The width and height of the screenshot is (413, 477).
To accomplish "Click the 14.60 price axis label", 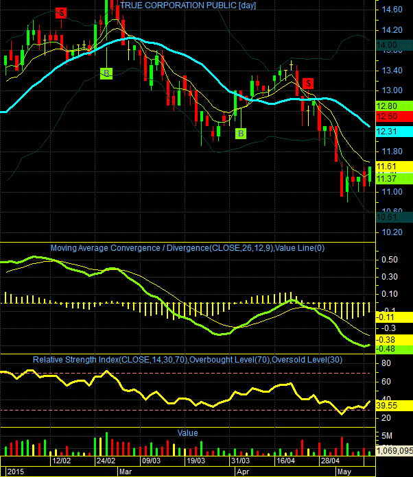I will click(392, 10).
